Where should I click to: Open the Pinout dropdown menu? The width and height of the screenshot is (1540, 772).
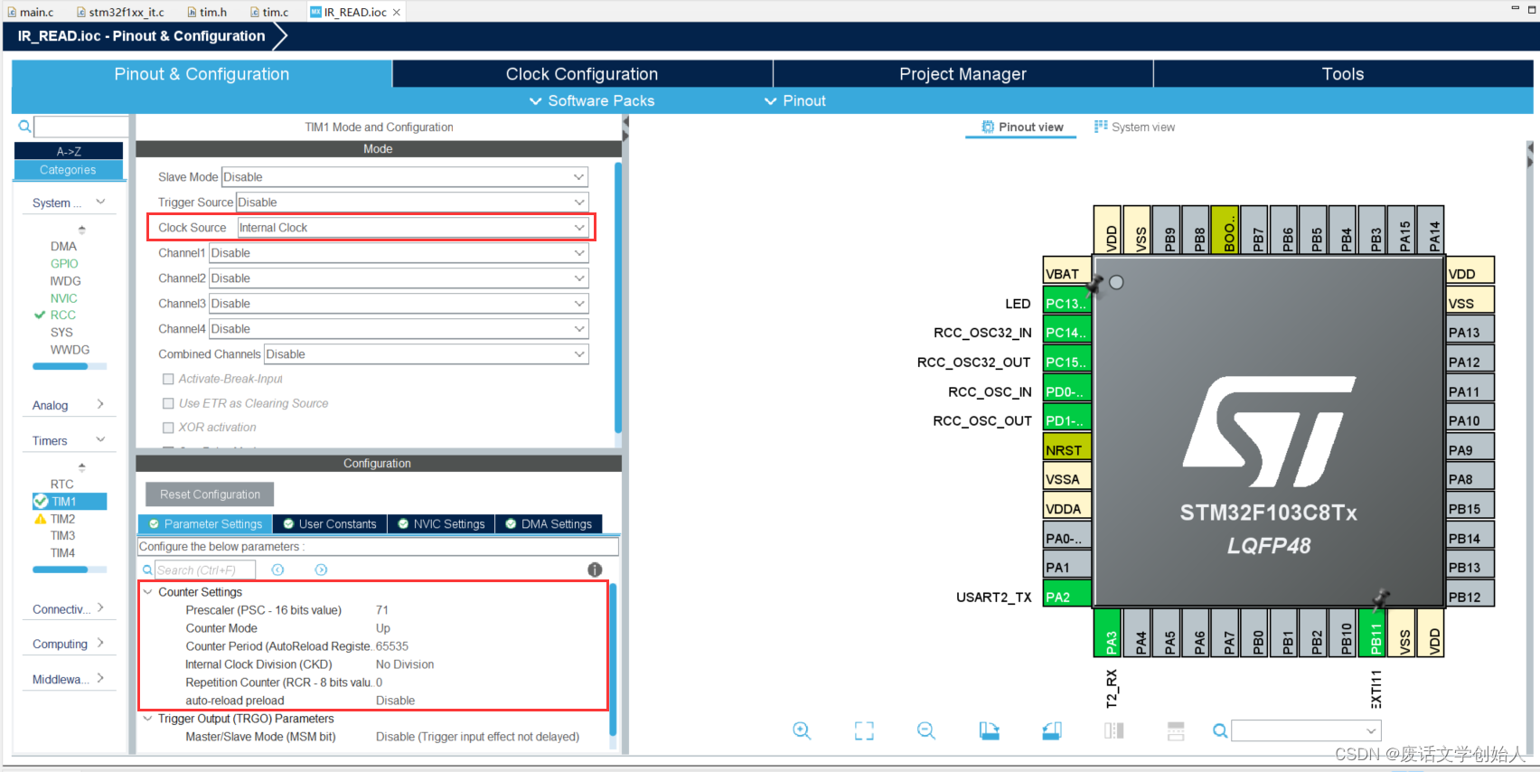click(x=795, y=100)
